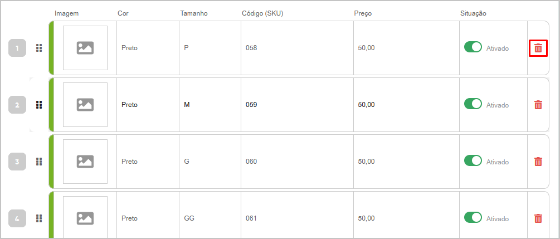Delete the variation with SKU 061

(x=538, y=218)
